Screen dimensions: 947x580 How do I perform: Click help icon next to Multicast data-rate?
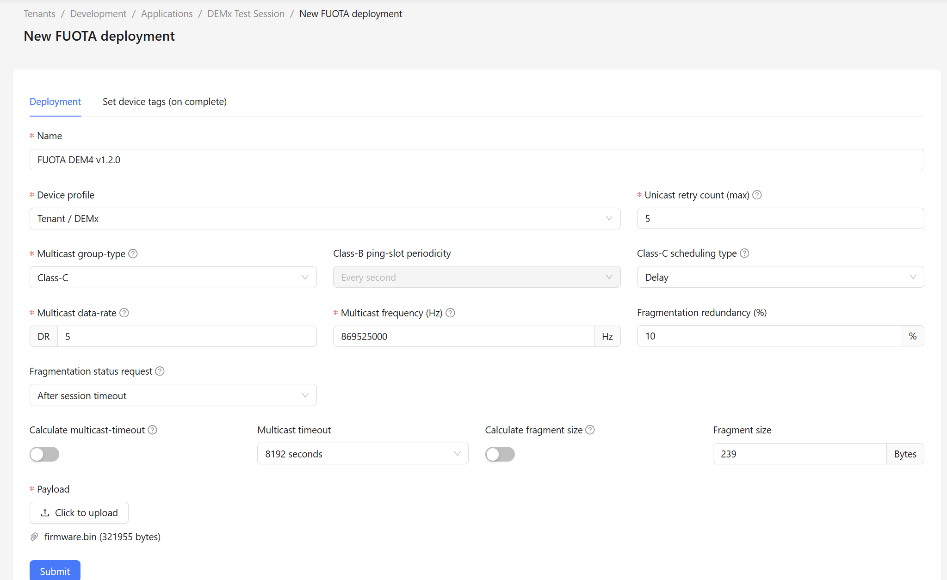[x=124, y=313]
